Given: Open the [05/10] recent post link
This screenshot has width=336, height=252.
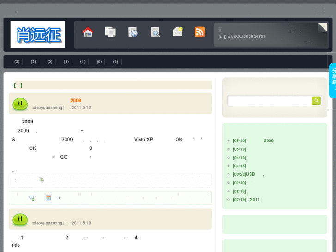Looking at the screenshot, I should [239, 149].
